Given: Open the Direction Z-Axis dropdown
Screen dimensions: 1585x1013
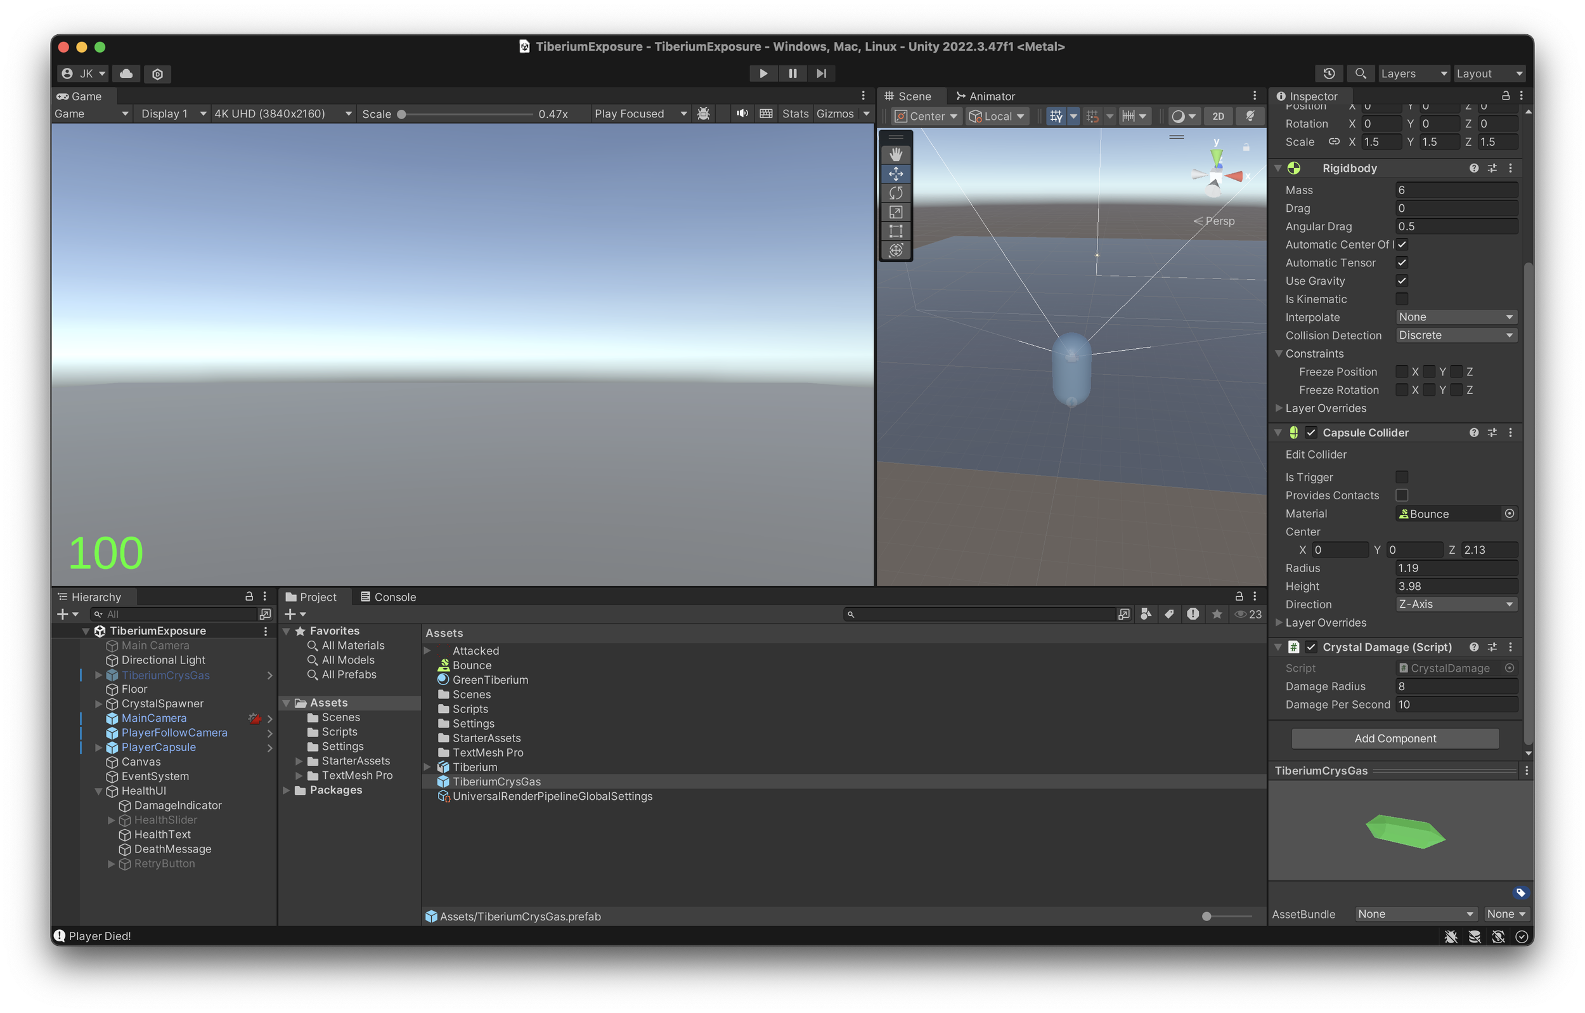Looking at the screenshot, I should pyautogui.click(x=1455, y=604).
